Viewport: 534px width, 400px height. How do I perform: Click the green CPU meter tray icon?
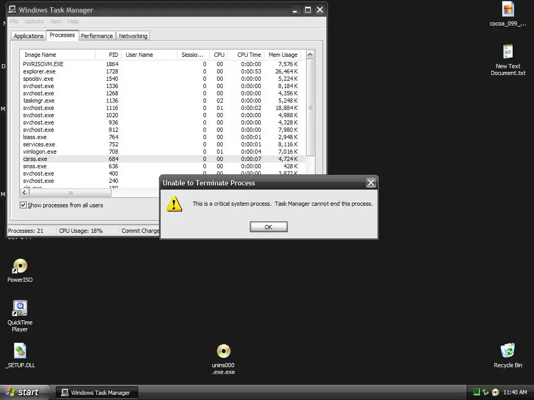(477, 392)
